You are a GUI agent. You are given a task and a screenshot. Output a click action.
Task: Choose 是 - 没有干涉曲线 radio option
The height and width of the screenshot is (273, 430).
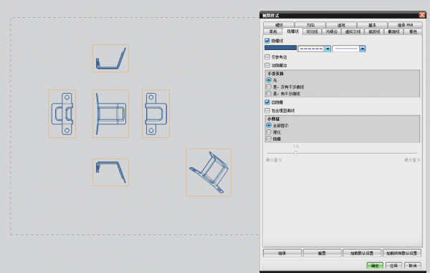269,87
